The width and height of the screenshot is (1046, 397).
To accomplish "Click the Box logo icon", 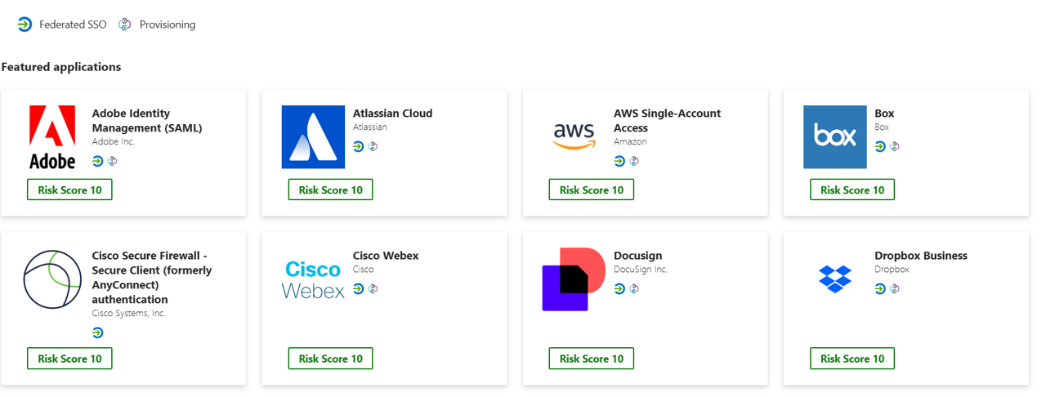I will [834, 136].
